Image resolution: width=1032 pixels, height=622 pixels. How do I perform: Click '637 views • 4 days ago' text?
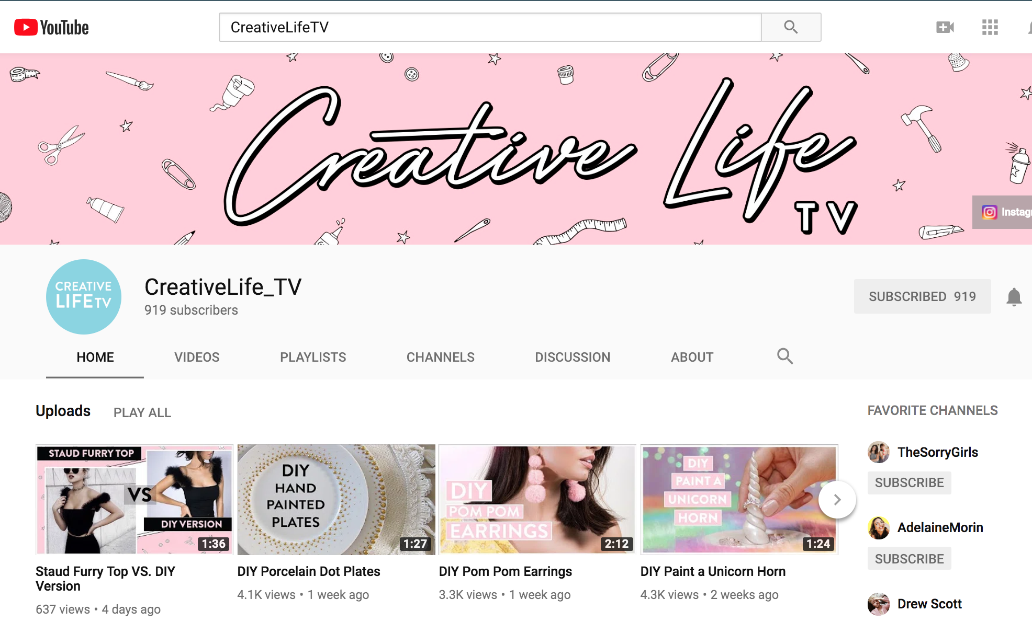click(98, 609)
